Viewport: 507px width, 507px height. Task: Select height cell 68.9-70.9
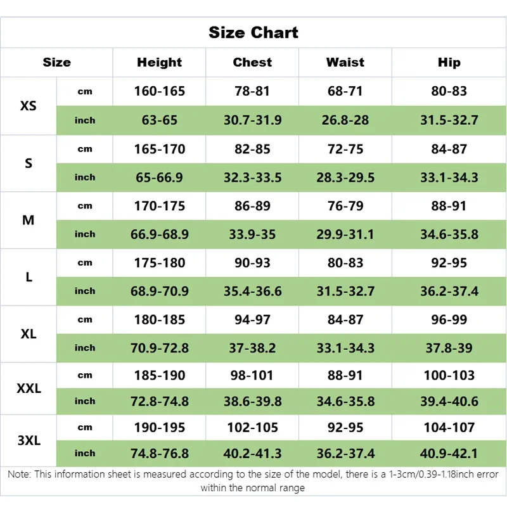tap(159, 292)
